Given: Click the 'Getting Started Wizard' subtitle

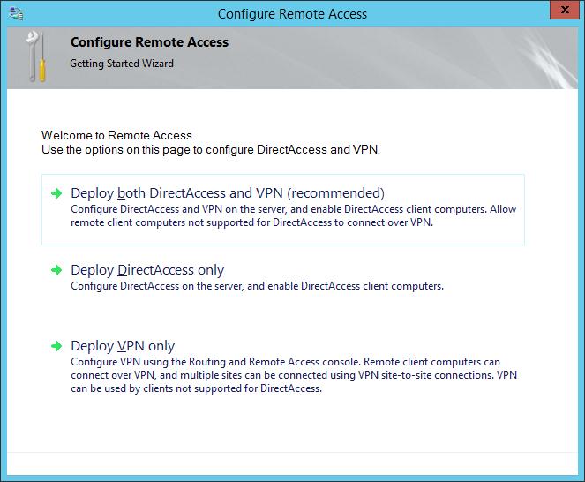Looking at the screenshot, I should coord(122,64).
